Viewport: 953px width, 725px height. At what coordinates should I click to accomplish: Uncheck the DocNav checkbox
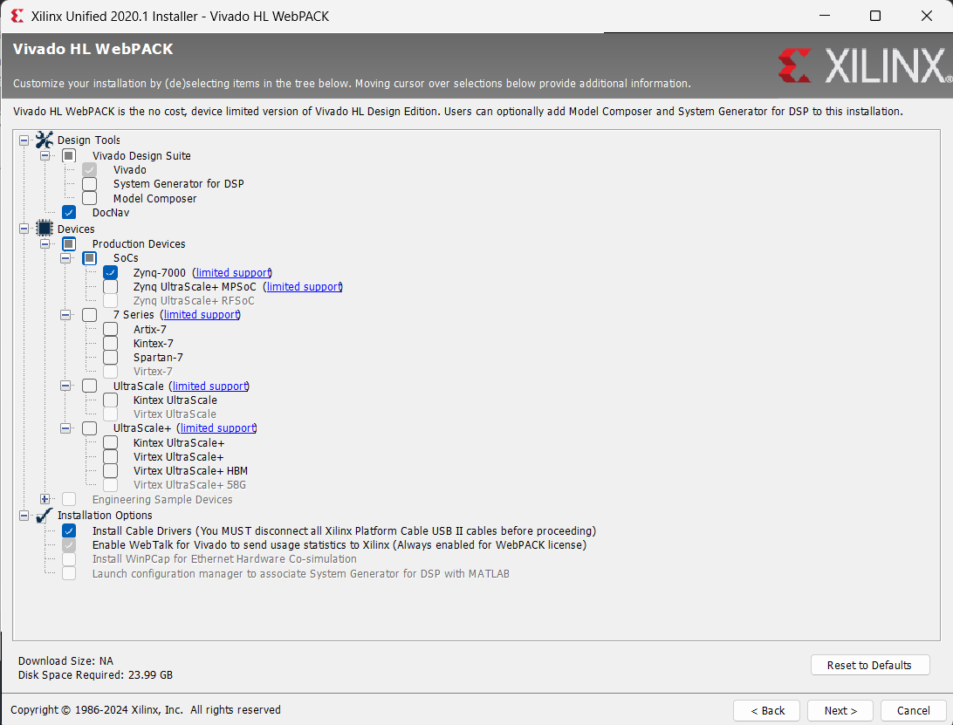(x=69, y=212)
